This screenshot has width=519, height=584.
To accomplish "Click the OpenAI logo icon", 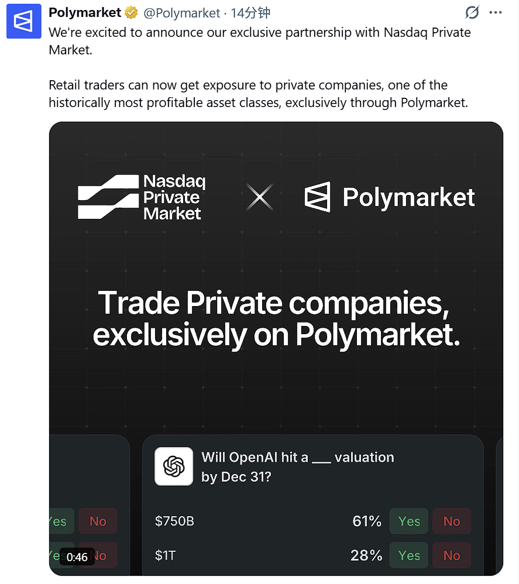I will point(174,466).
